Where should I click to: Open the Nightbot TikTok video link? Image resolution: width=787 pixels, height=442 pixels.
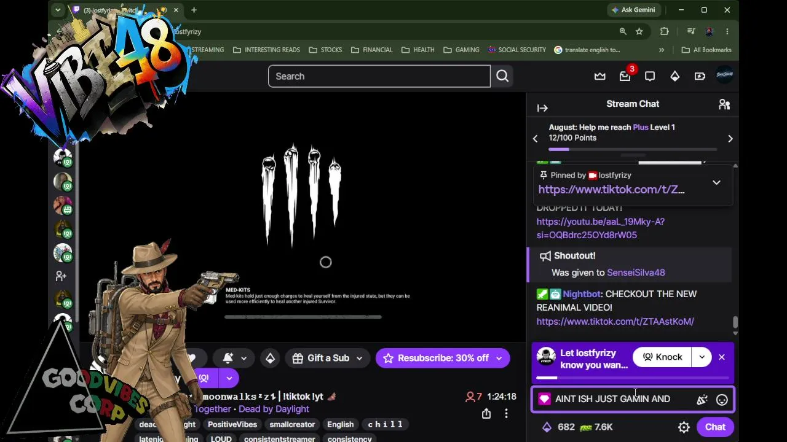(615, 321)
